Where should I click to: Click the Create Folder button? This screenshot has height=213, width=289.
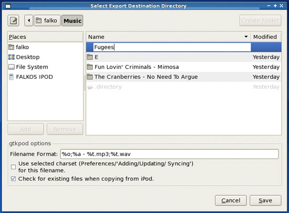coord(260,20)
